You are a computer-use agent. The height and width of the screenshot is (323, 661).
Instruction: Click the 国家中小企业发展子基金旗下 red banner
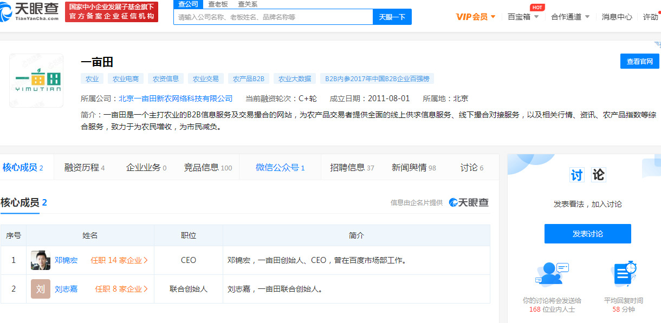click(x=112, y=12)
